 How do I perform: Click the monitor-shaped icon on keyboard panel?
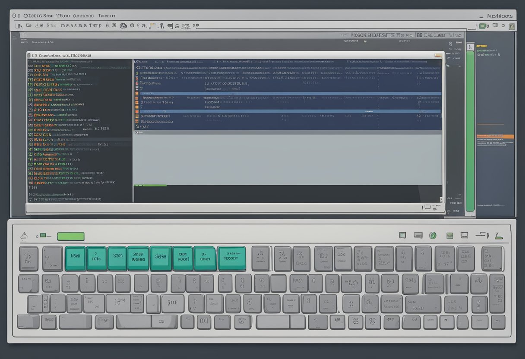[x=464, y=236]
